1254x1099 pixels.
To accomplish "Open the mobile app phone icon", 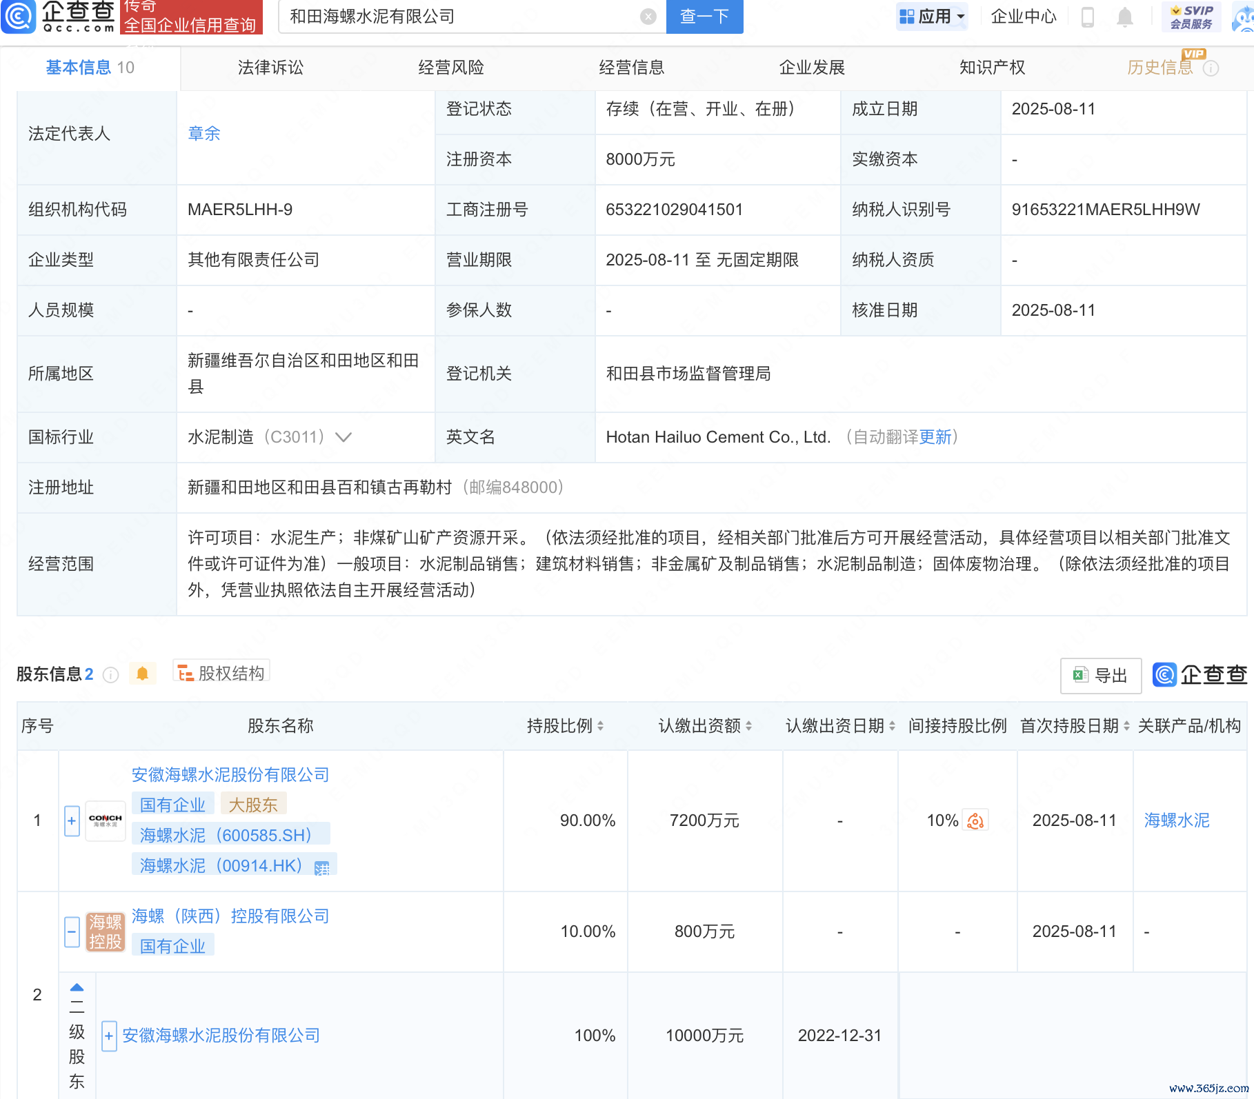I will click(x=1088, y=17).
